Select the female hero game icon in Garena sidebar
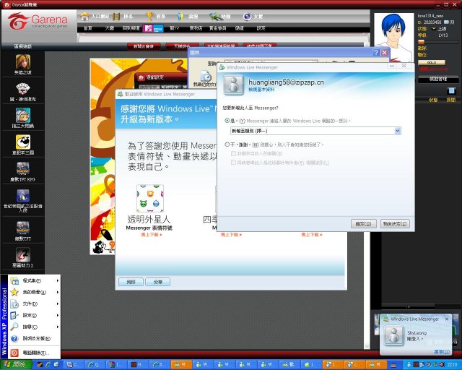Image resolution: width=462 pixels, height=370 pixels. [x=22, y=61]
